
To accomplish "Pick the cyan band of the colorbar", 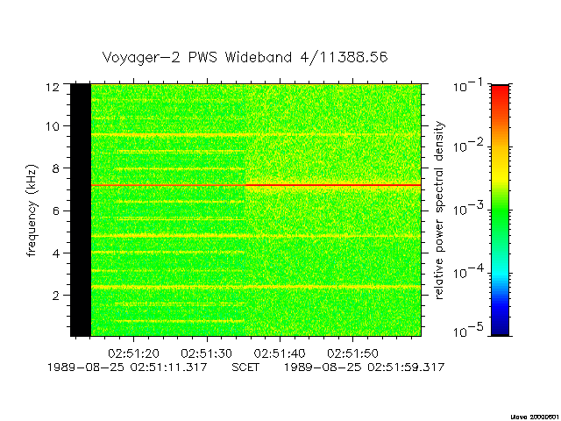I will tap(501, 274).
